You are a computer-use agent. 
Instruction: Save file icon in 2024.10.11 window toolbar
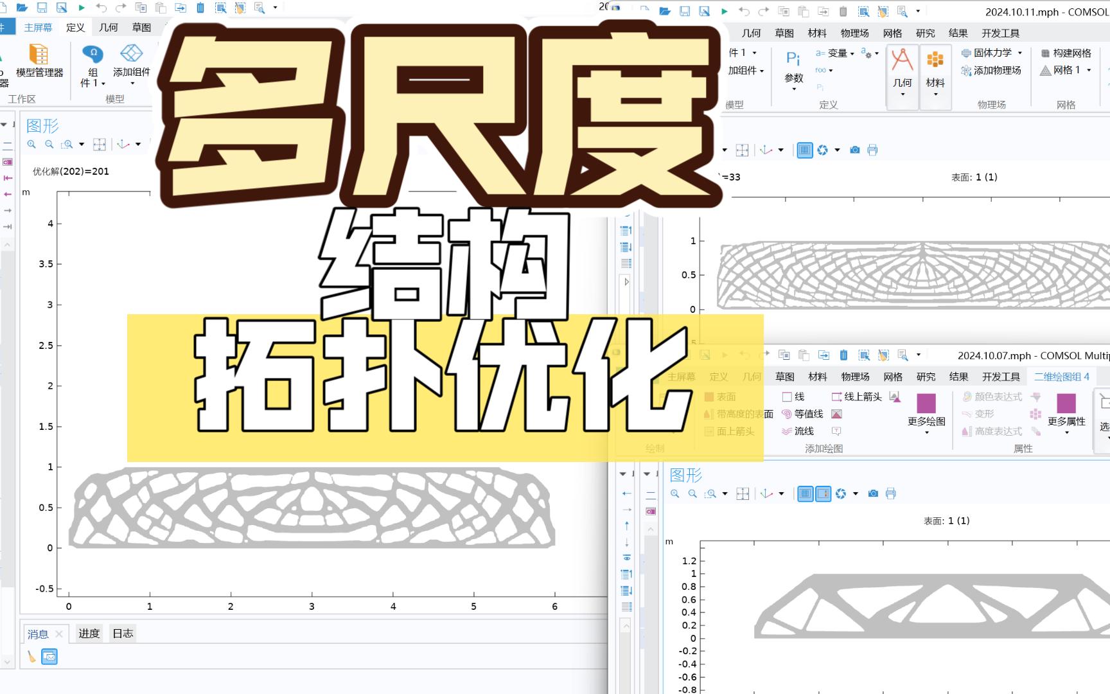[x=685, y=12]
